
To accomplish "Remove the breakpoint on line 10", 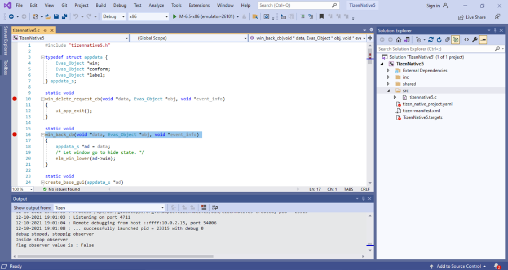I will pos(15,99).
